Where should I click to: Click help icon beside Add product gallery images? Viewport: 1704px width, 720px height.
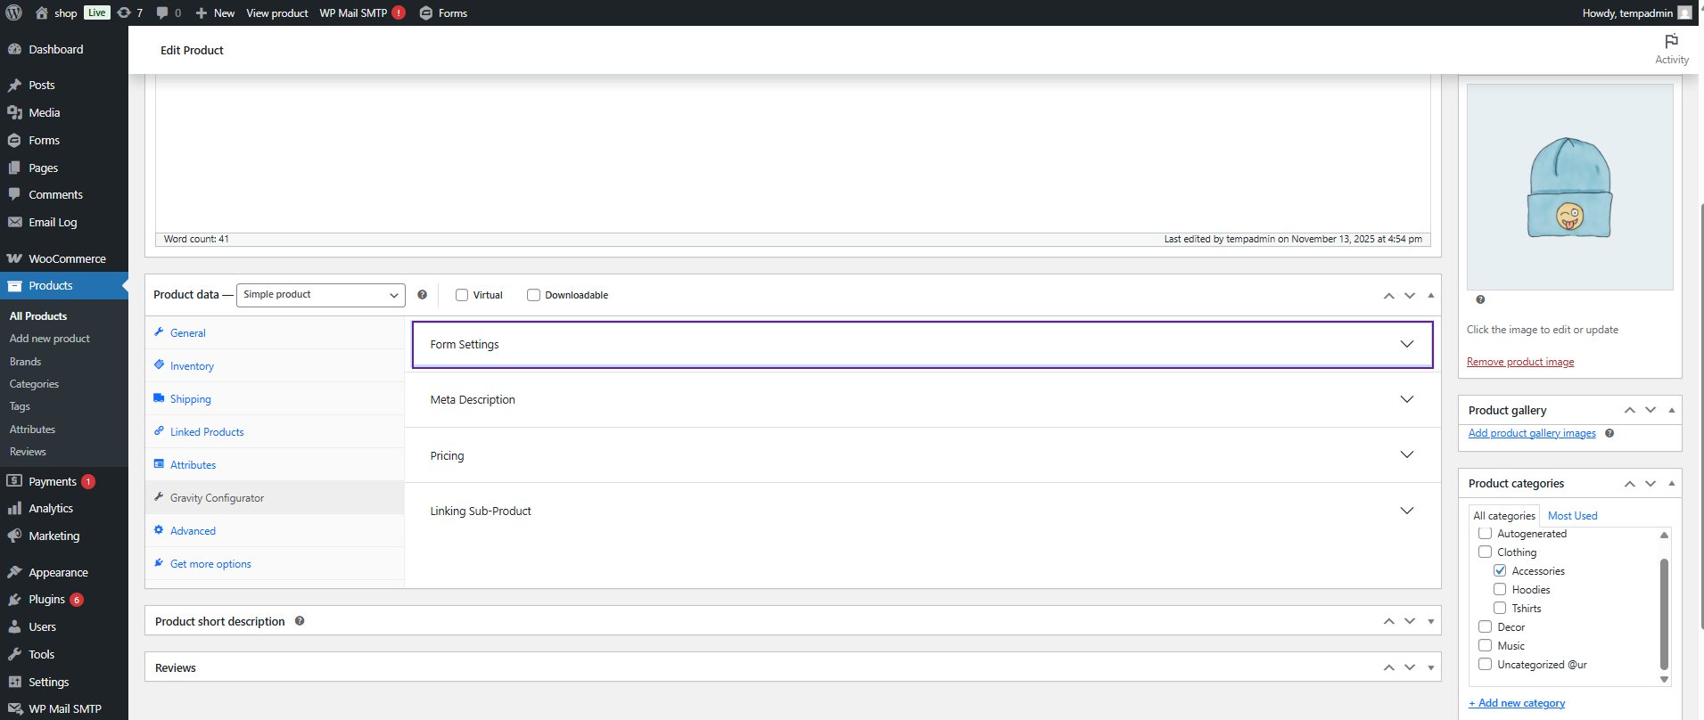tap(1609, 433)
